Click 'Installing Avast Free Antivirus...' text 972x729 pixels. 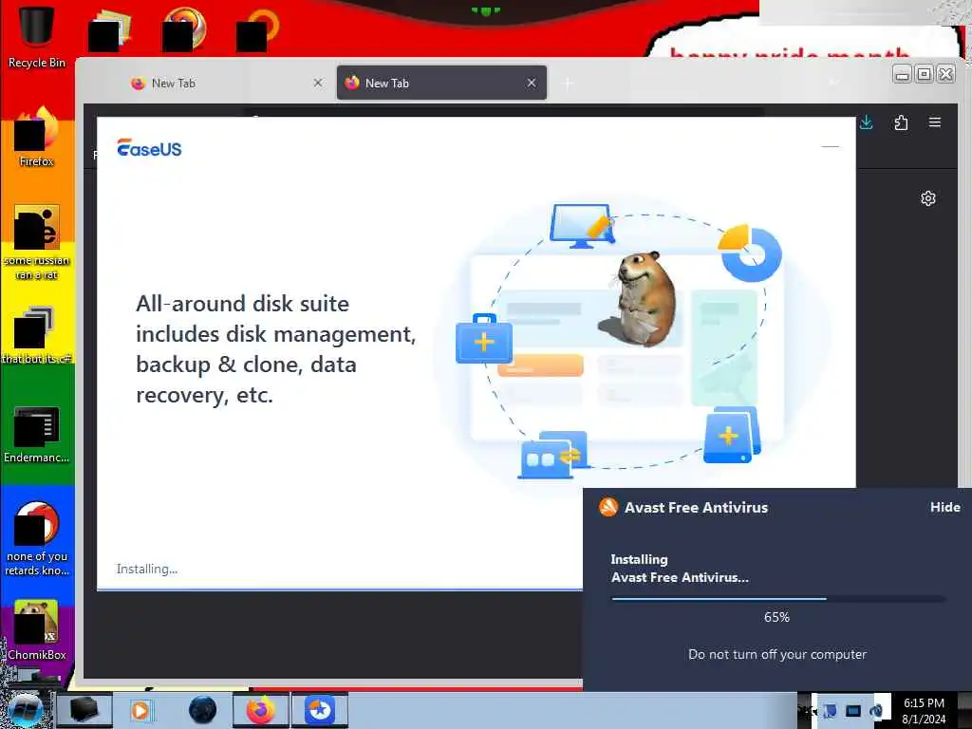click(680, 569)
